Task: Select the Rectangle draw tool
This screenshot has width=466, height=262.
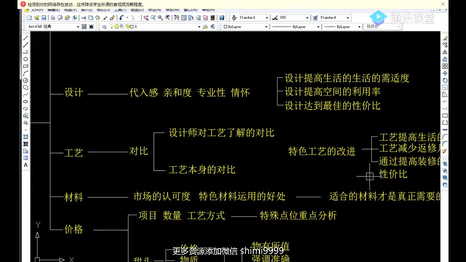Action: (26, 66)
